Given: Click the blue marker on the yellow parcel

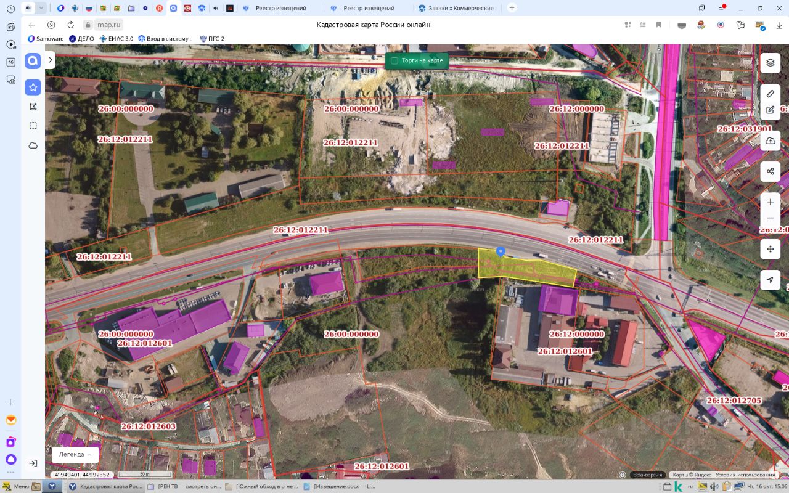Looking at the screenshot, I should [501, 251].
